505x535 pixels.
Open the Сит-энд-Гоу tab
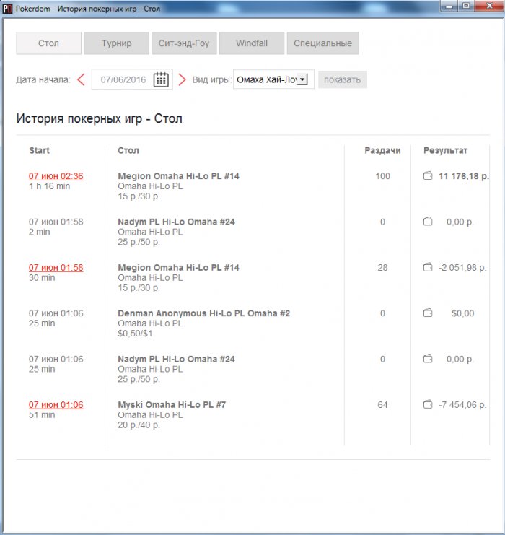(184, 43)
